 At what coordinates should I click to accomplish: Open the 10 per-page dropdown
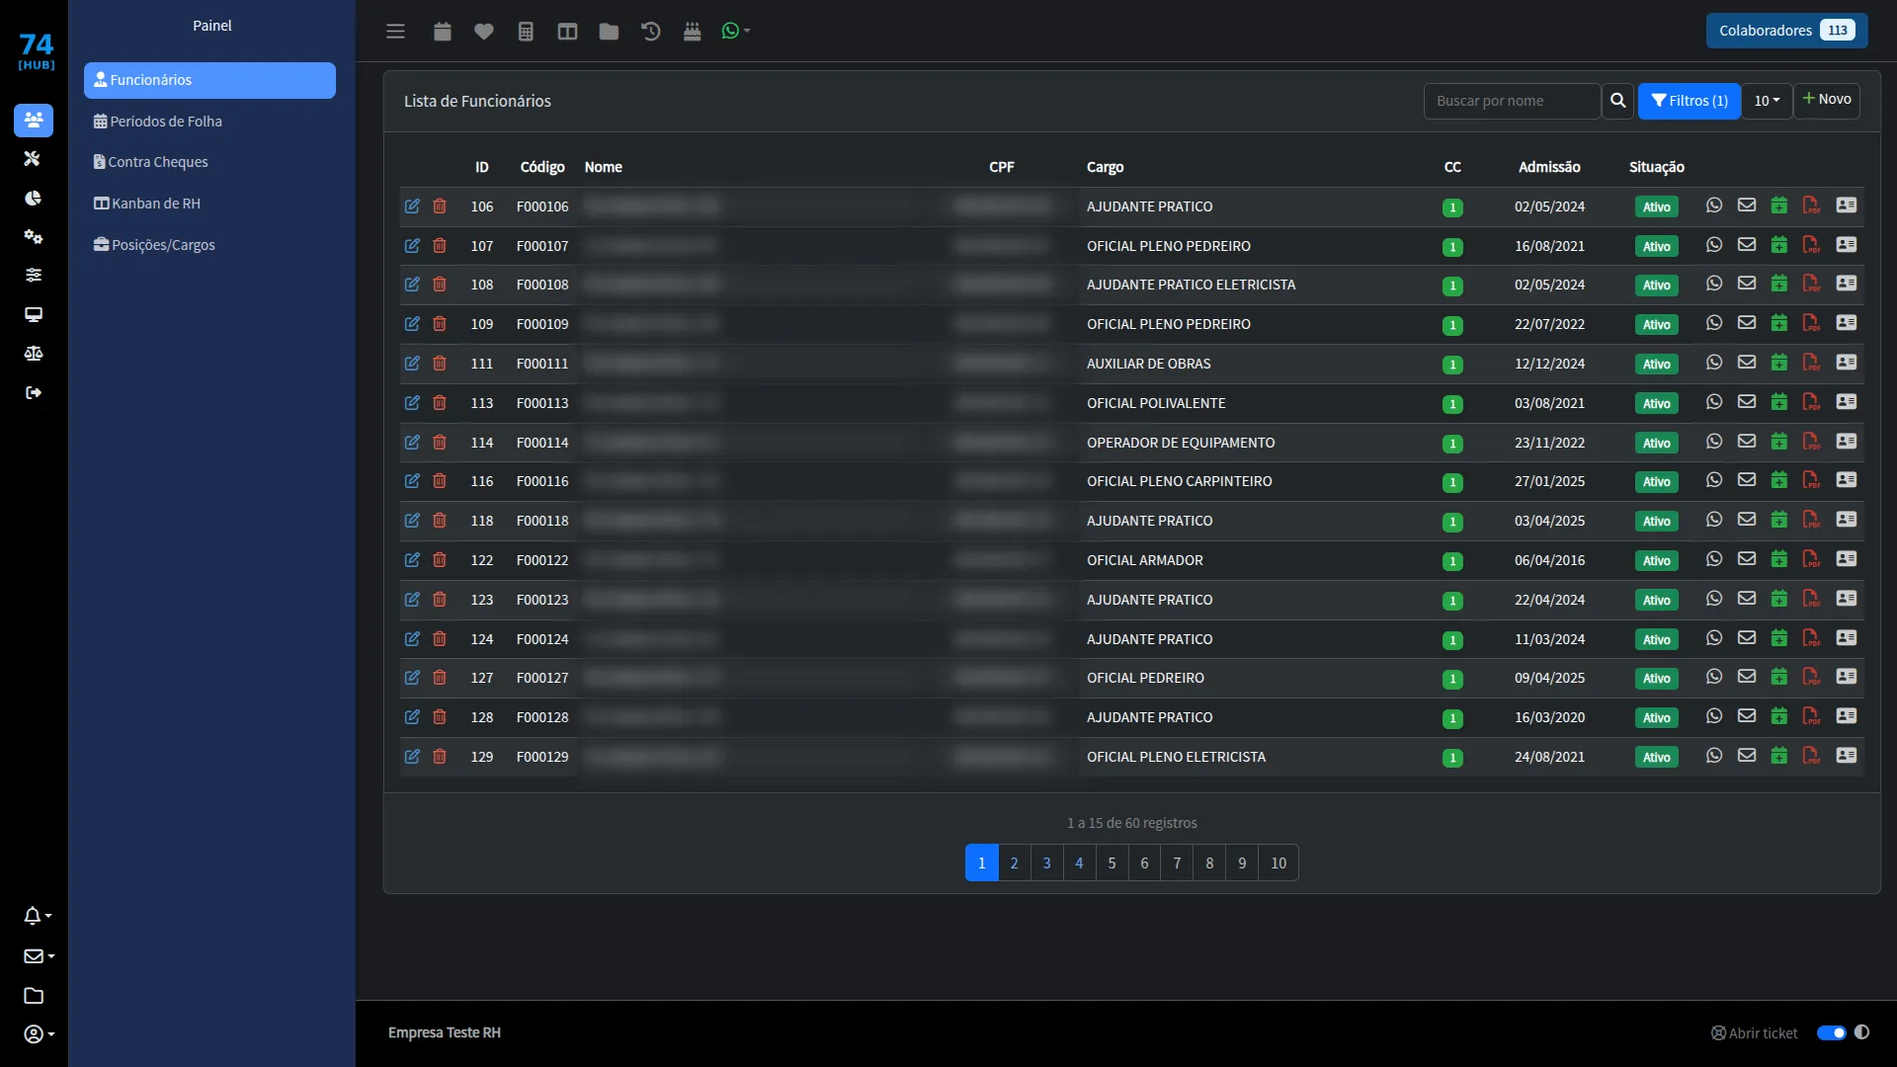pyautogui.click(x=1767, y=101)
